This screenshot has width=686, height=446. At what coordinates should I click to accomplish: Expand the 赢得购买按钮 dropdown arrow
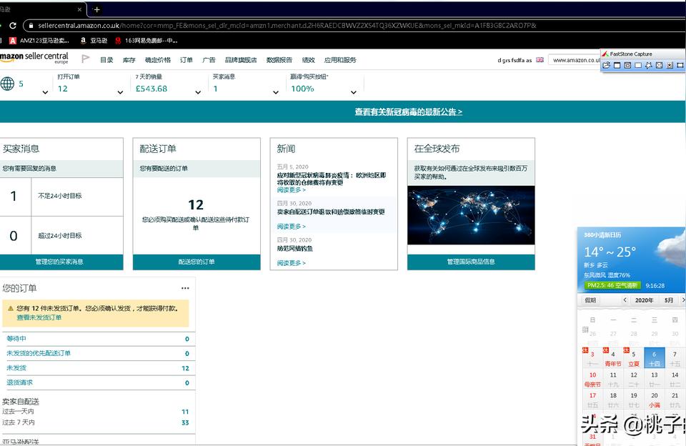click(x=354, y=92)
